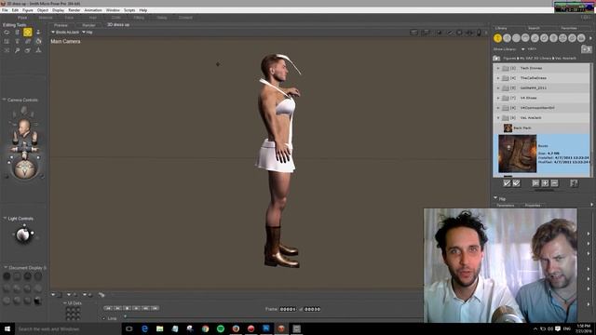Open Chrome from the taskbar

[205, 328]
